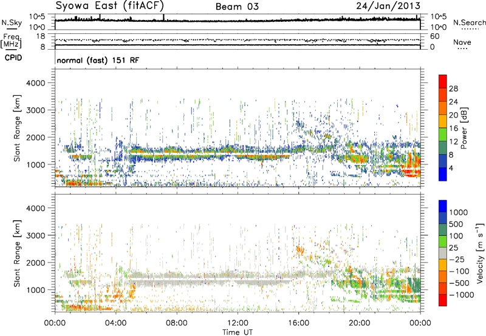486x336 pixels.
Task: Click the "-1000" velocity colorbar label
Action: [462, 295]
